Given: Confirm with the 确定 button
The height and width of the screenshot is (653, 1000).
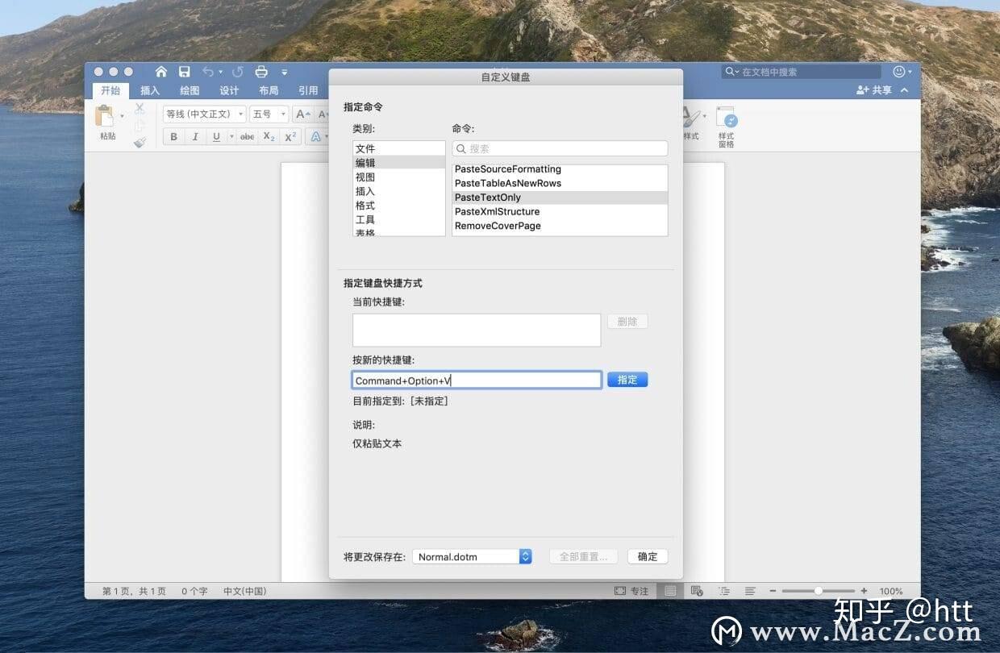Looking at the screenshot, I should click(x=648, y=556).
